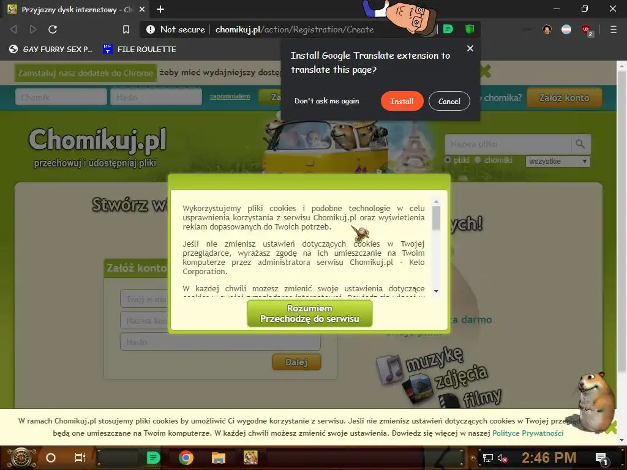
Task: Open the notification center icon
Action: point(601,458)
